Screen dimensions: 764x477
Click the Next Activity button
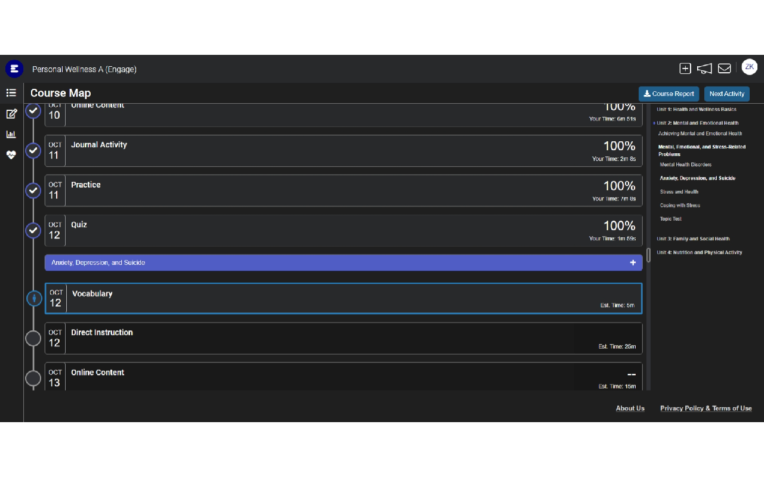point(726,94)
